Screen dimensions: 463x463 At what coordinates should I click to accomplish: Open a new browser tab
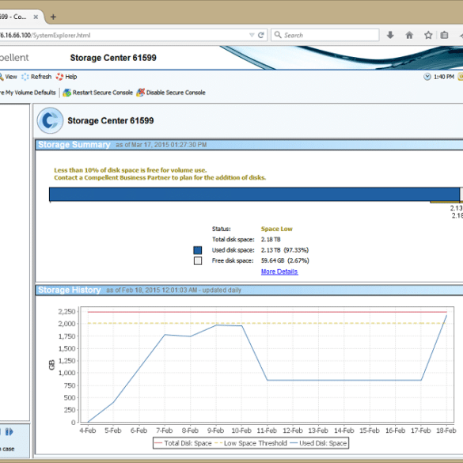pyautogui.click(x=53, y=17)
